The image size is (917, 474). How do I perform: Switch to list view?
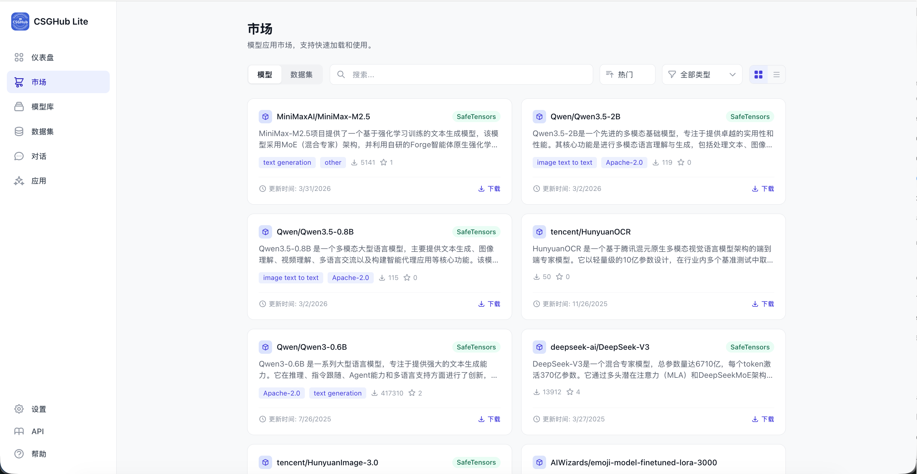(776, 75)
